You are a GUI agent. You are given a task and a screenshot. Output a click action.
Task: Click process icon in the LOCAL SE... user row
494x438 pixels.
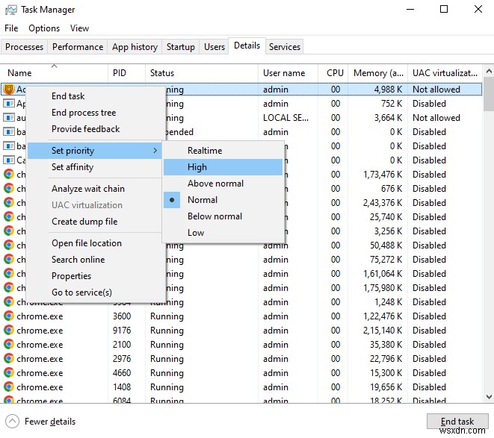(x=9, y=118)
